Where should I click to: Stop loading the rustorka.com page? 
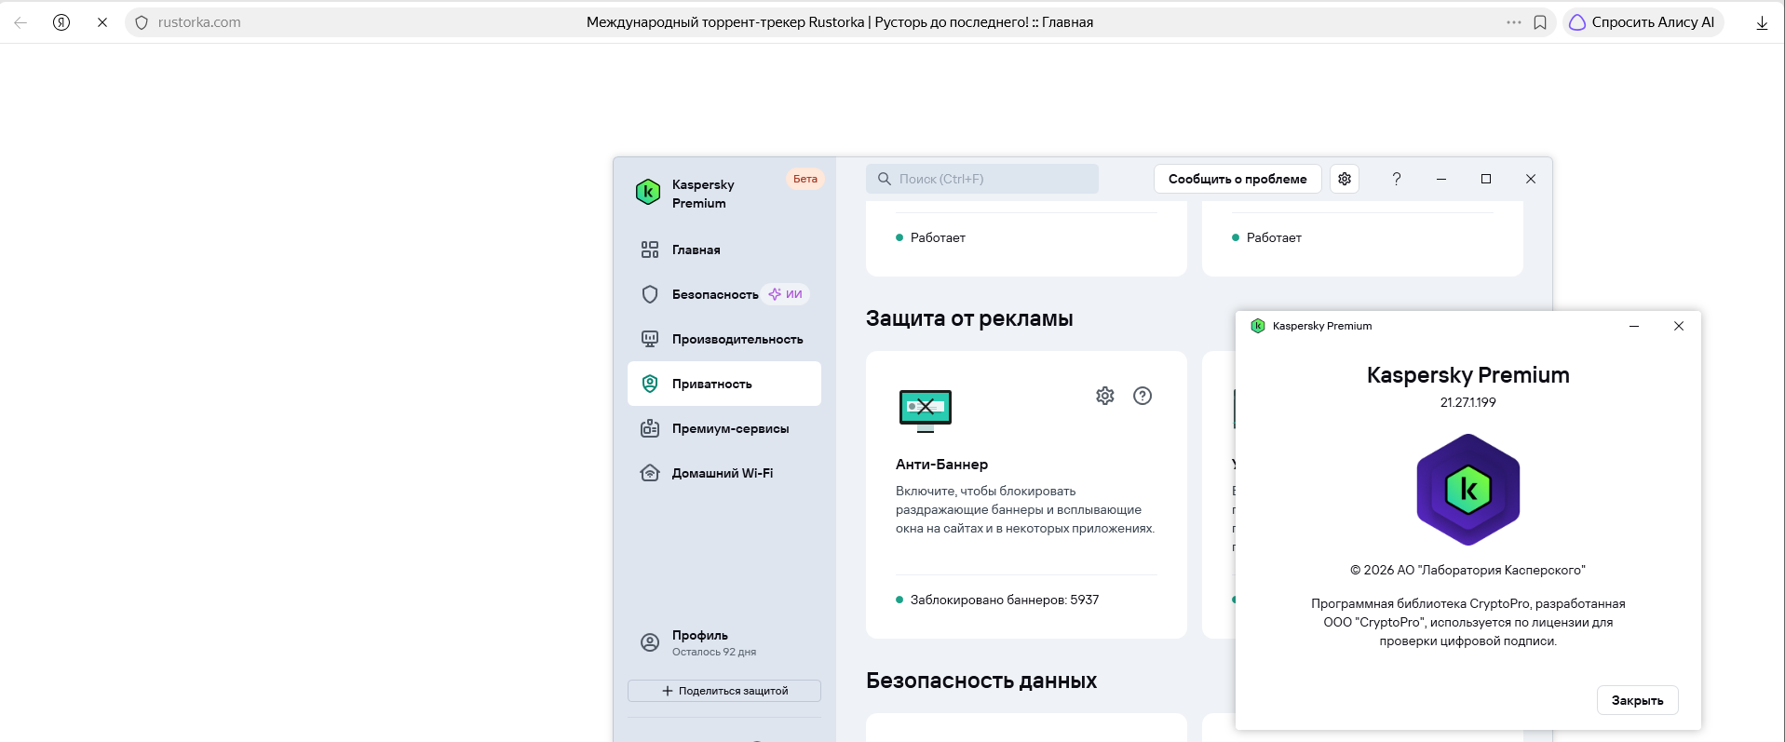pos(102,22)
